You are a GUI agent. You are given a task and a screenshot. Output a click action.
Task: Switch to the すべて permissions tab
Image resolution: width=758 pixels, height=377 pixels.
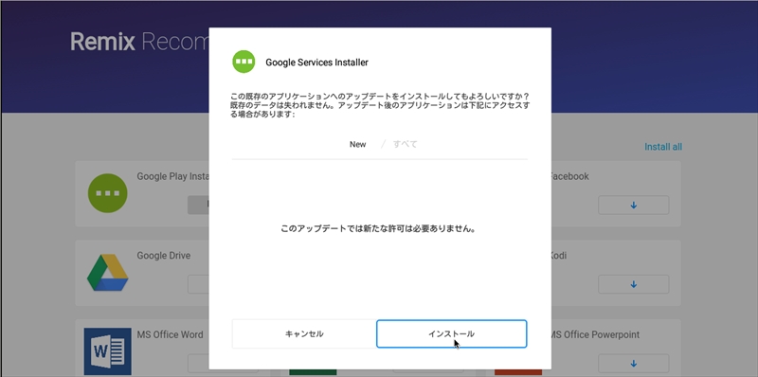pyautogui.click(x=406, y=144)
